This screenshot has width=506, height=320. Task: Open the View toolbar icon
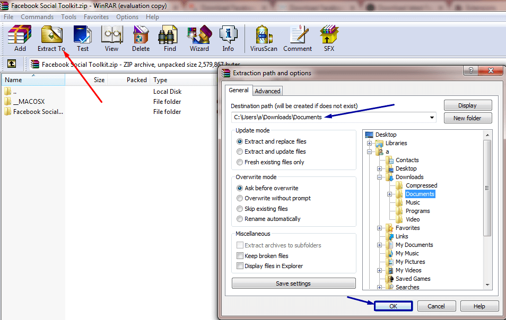coord(112,35)
